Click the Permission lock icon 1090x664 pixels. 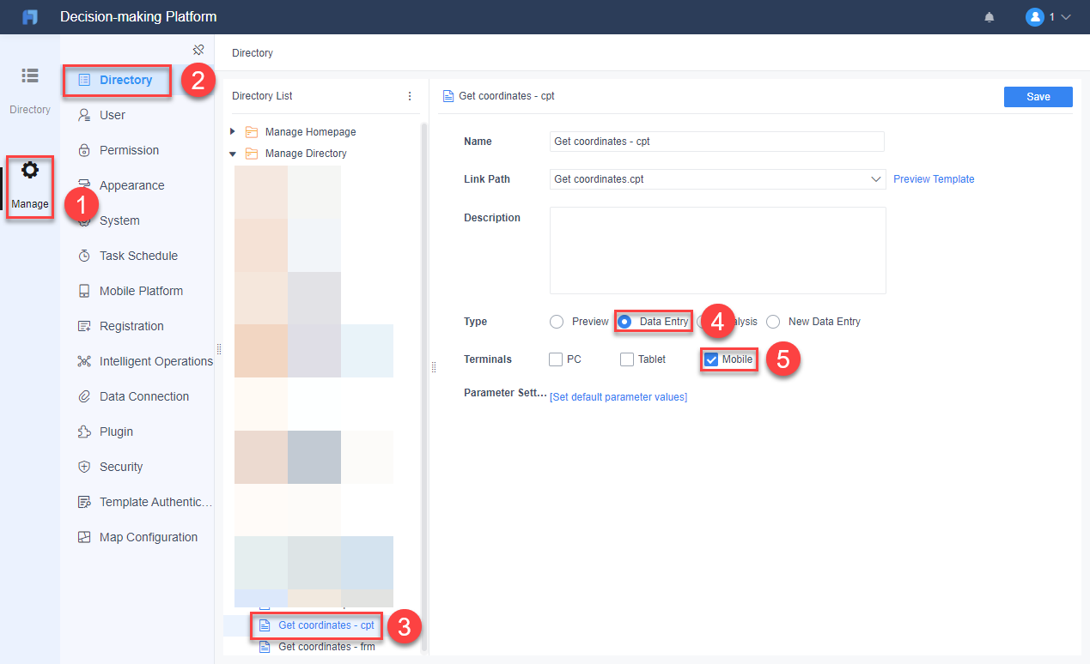click(x=84, y=150)
